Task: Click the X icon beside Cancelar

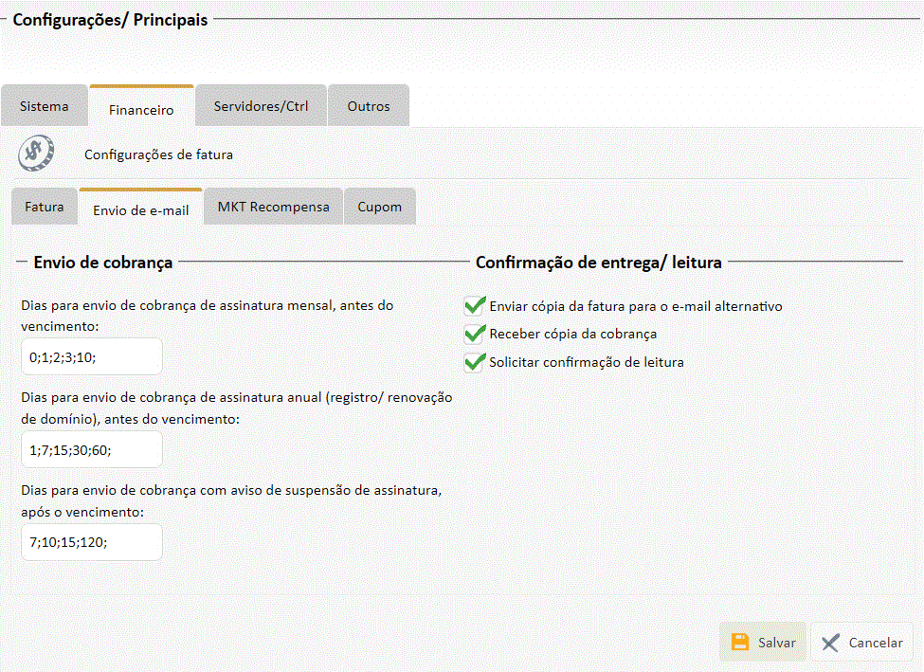Action: click(x=830, y=643)
